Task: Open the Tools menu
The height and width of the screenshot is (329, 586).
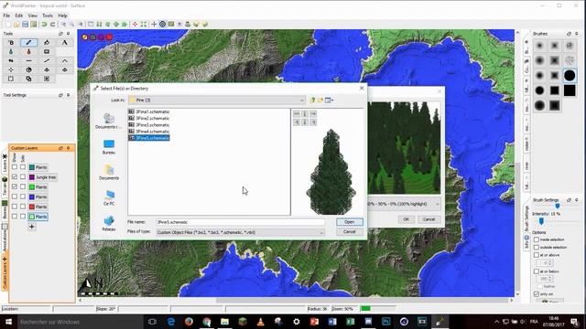Action: [48, 16]
